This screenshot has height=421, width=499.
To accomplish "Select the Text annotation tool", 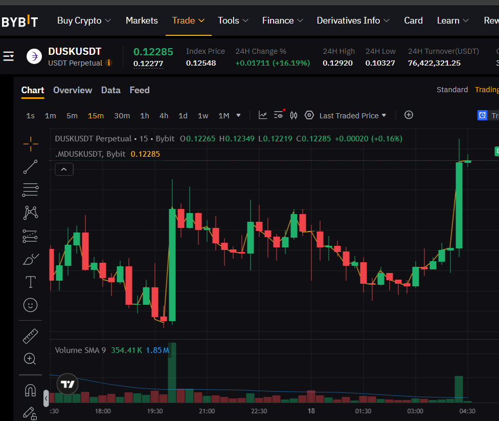I will [31, 282].
